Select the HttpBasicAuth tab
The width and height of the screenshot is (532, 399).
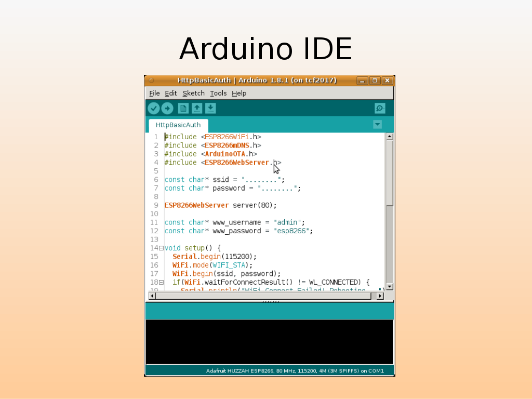178,125
